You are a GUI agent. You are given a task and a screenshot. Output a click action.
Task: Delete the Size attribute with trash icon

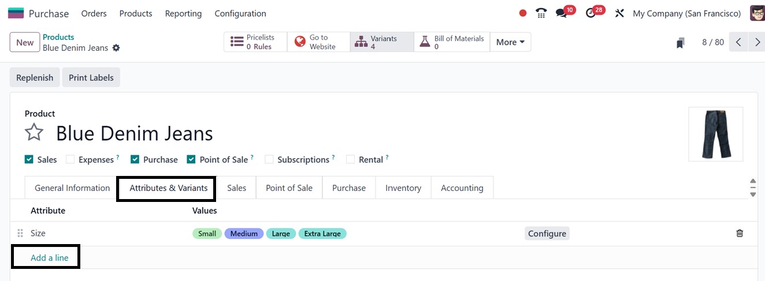pyautogui.click(x=740, y=233)
